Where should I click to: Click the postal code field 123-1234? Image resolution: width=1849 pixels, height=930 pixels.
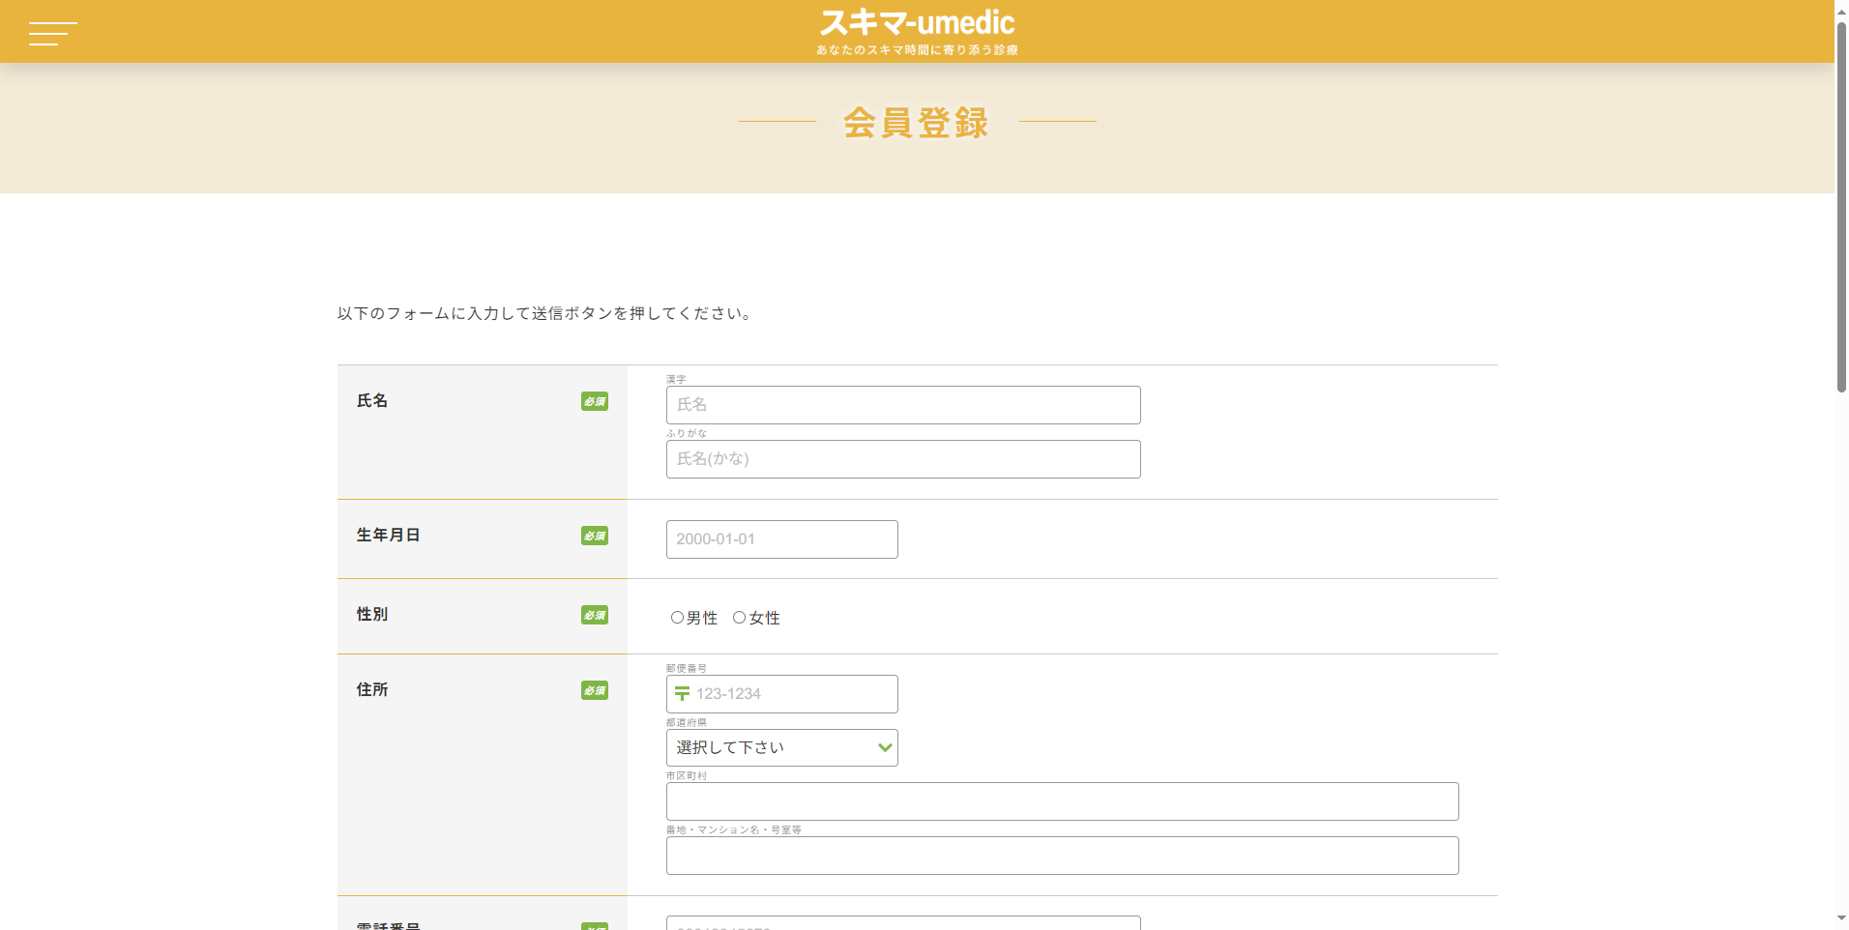pos(793,694)
